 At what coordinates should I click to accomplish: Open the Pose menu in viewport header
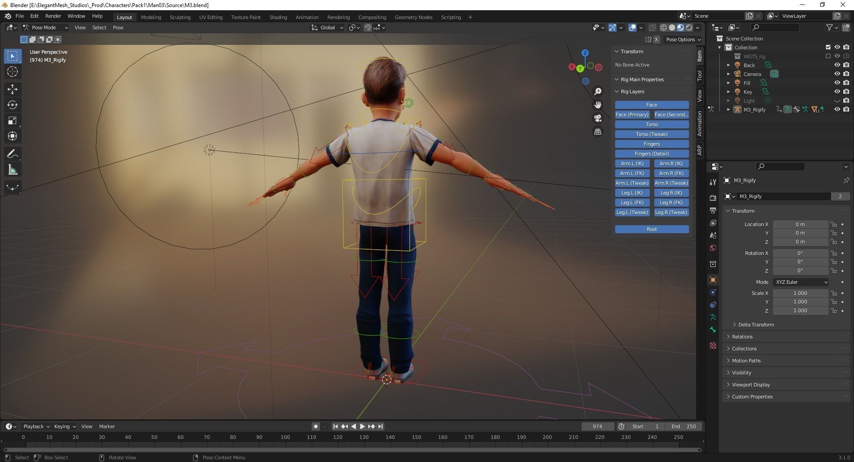tap(118, 28)
